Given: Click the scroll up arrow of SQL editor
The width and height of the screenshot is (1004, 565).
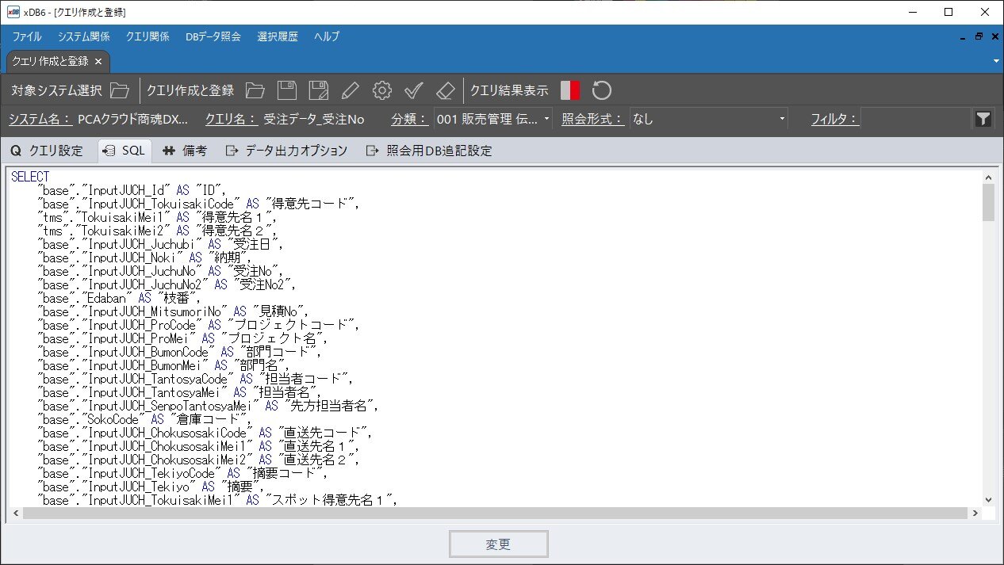Looking at the screenshot, I should (988, 178).
